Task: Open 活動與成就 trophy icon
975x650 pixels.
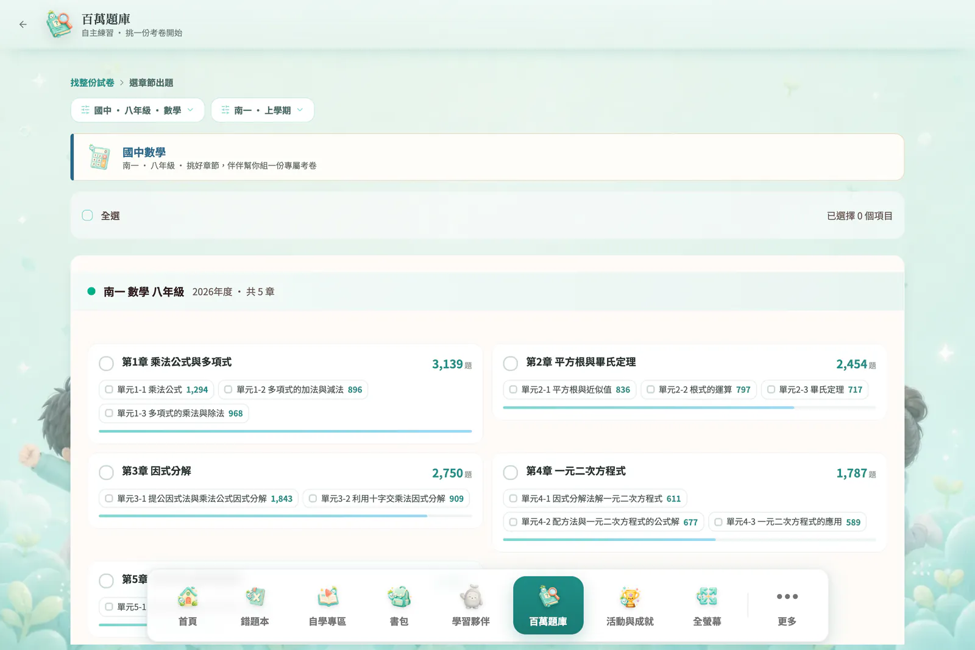Action: pos(629,597)
